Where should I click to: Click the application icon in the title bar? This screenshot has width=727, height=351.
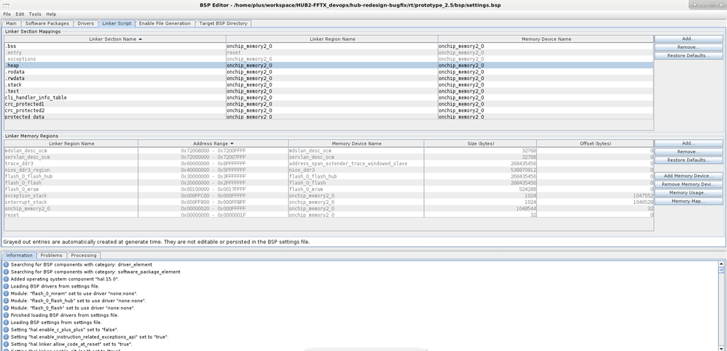[4, 4]
